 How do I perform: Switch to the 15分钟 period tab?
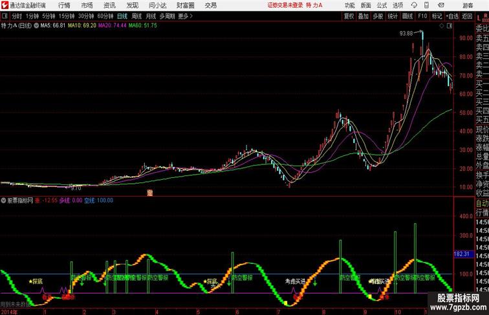[67, 16]
